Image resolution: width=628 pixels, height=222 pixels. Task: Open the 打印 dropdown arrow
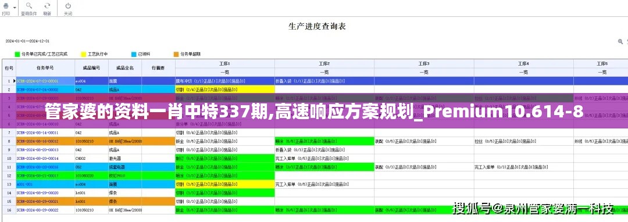[15, 7]
